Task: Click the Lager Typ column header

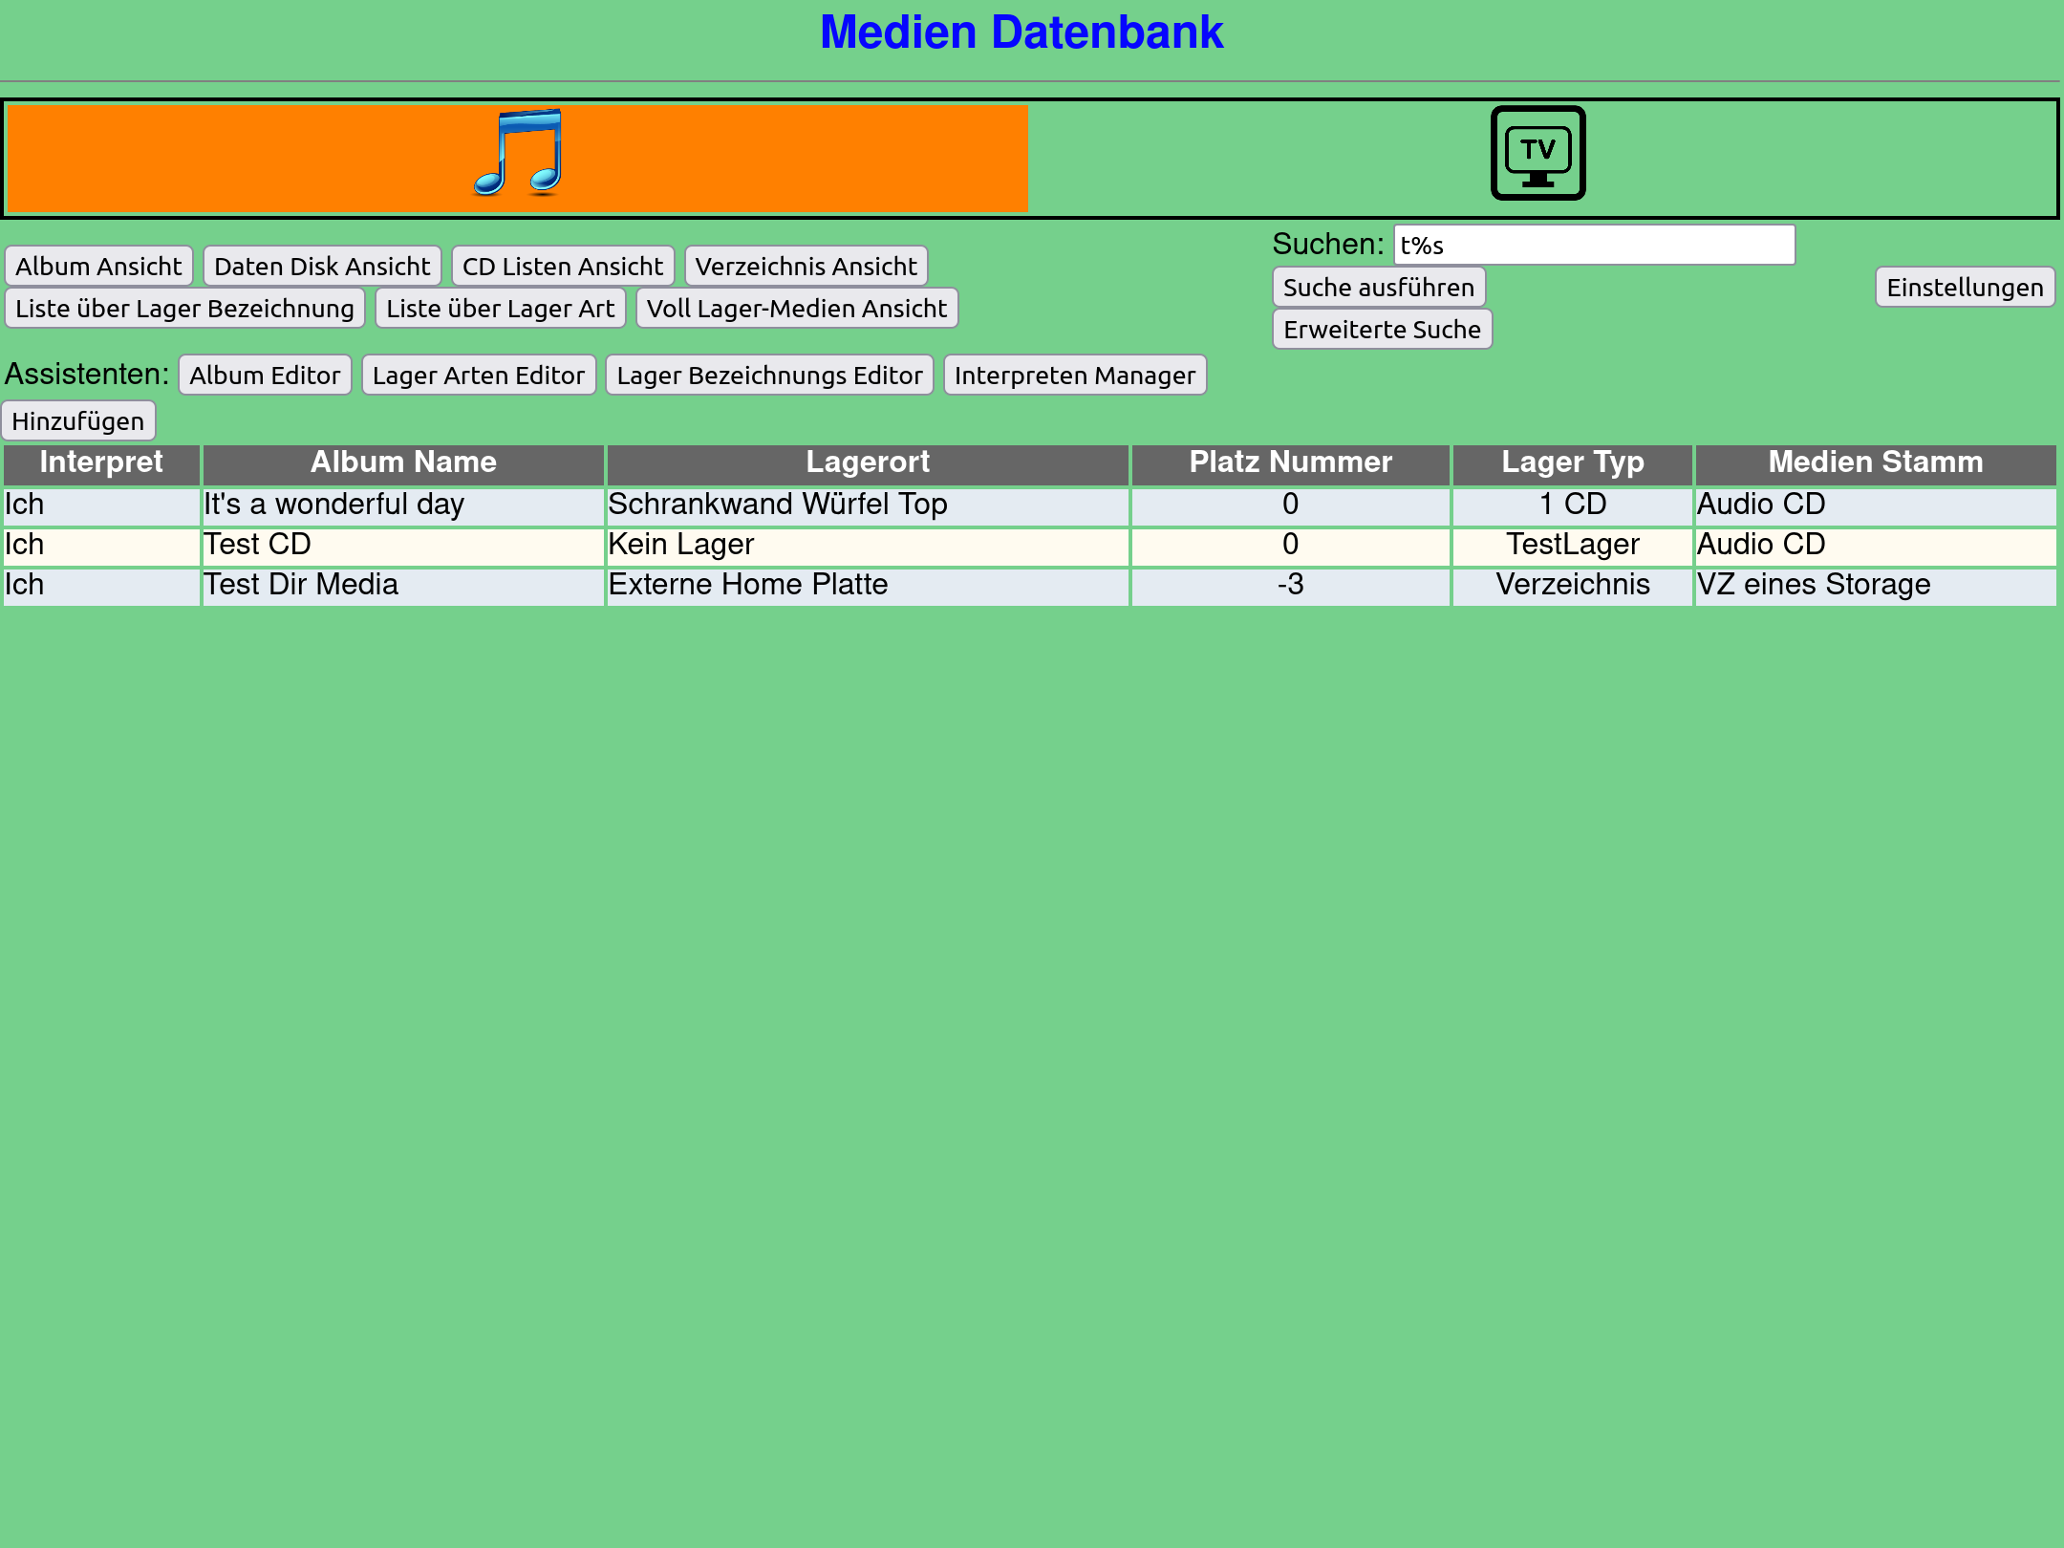Action: [x=1573, y=463]
